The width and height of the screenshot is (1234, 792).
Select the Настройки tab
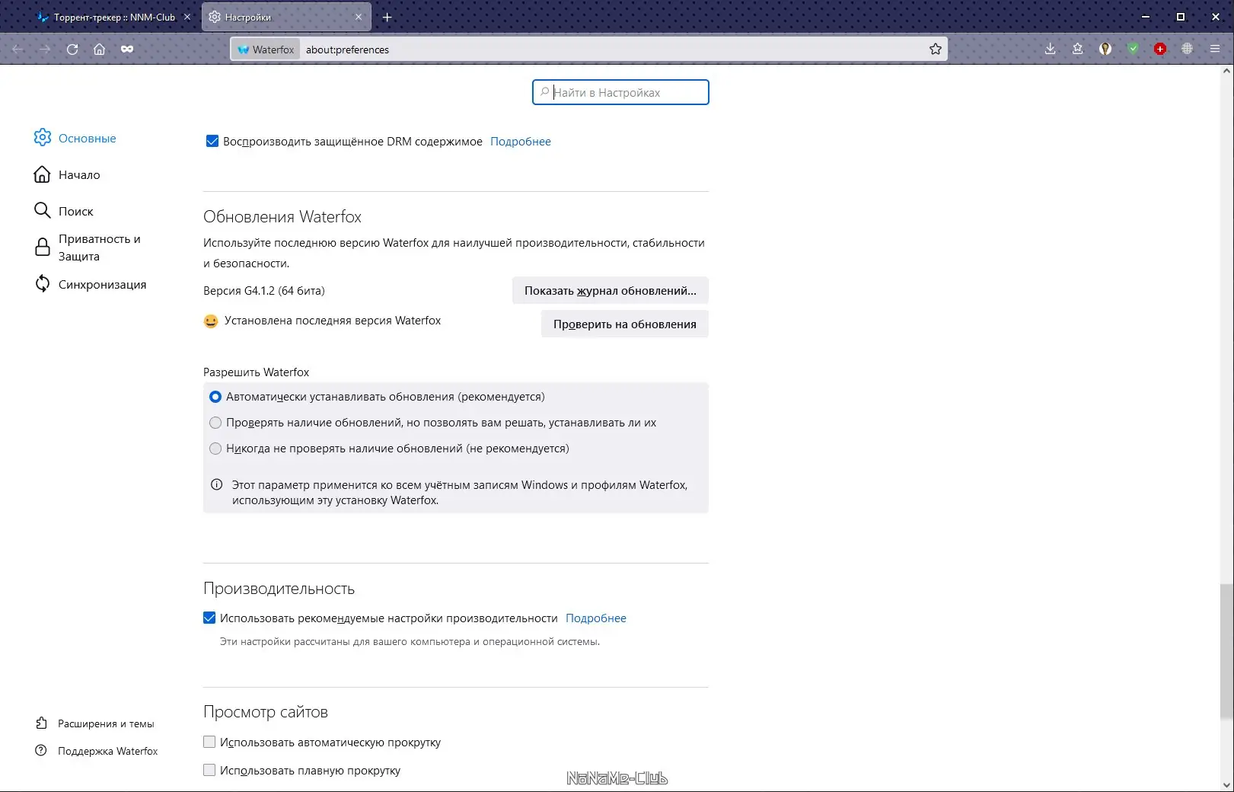click(286, 17)
